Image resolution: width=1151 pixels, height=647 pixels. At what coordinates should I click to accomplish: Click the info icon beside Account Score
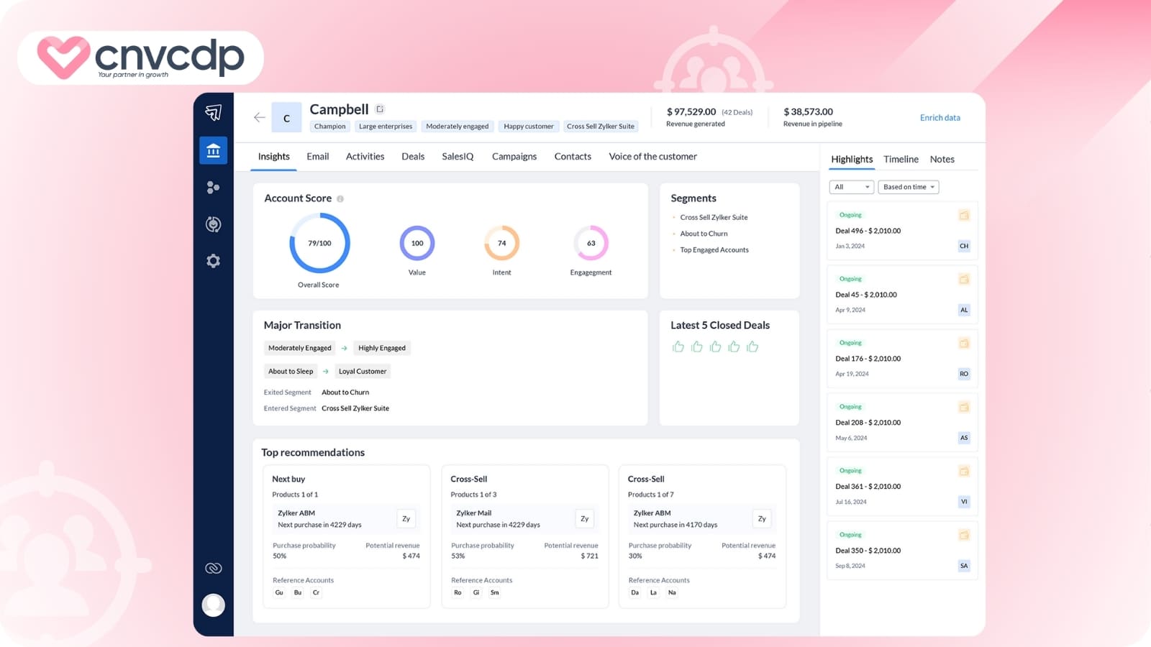(x=339, y=198)
